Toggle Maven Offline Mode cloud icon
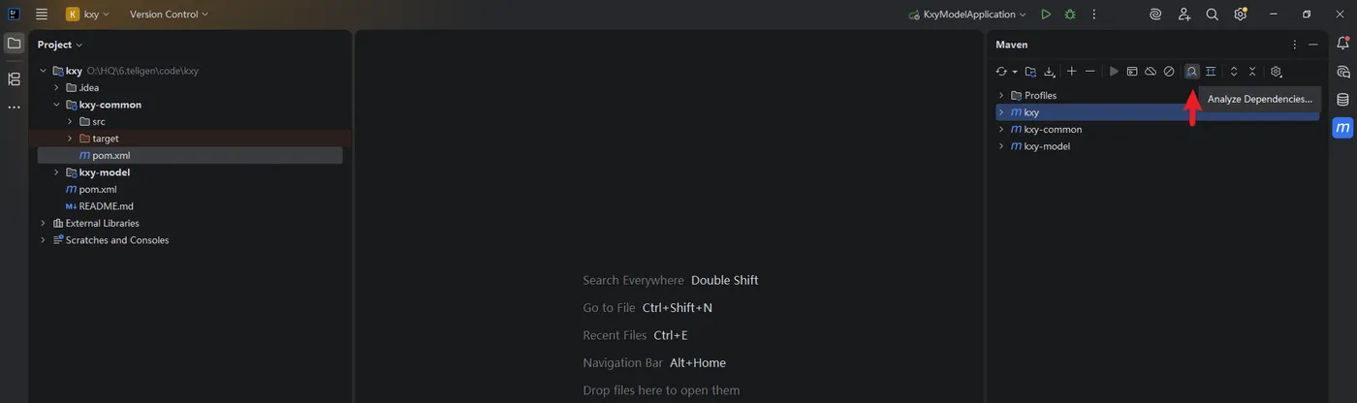1357x403 pixels. [1151, 72]
